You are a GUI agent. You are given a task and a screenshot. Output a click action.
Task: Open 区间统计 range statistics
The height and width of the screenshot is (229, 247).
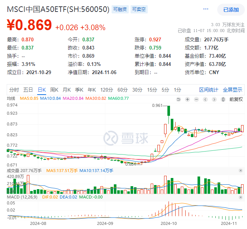[209, 90]
